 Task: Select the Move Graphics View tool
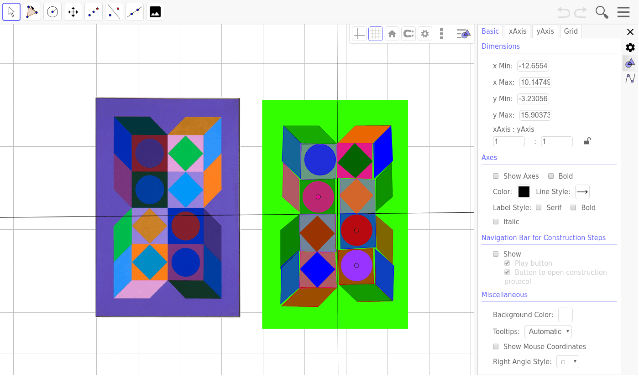click(x=73, y=12)
